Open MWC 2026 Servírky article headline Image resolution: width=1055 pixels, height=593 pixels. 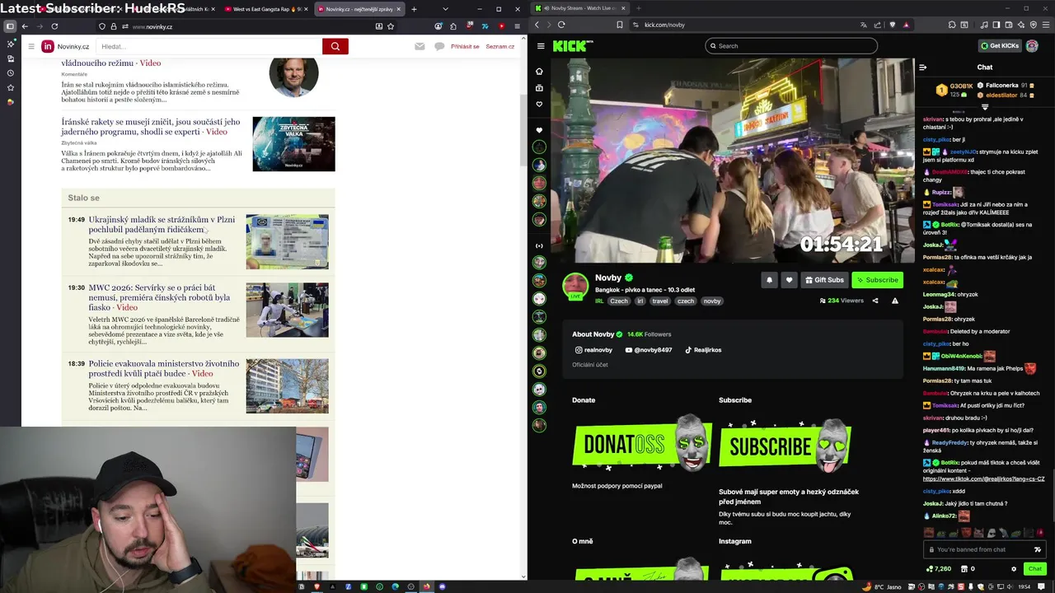click(x=159, y=297)
